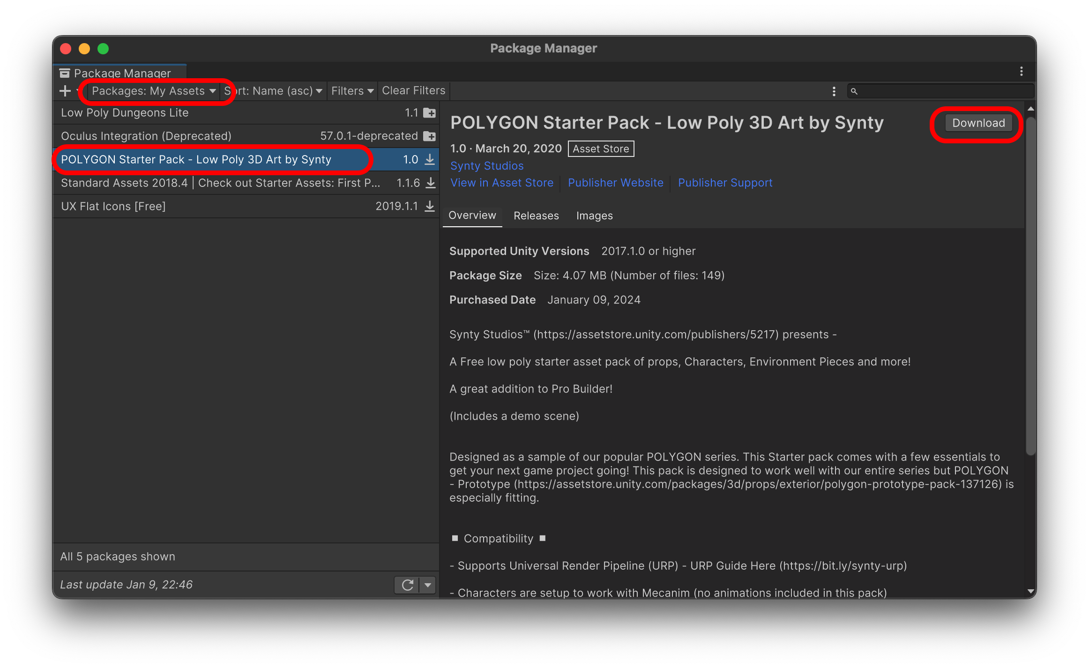The image size is (1089, 668).
Task: Expand the Filters dropdown
Action: [x=352, y=91]
